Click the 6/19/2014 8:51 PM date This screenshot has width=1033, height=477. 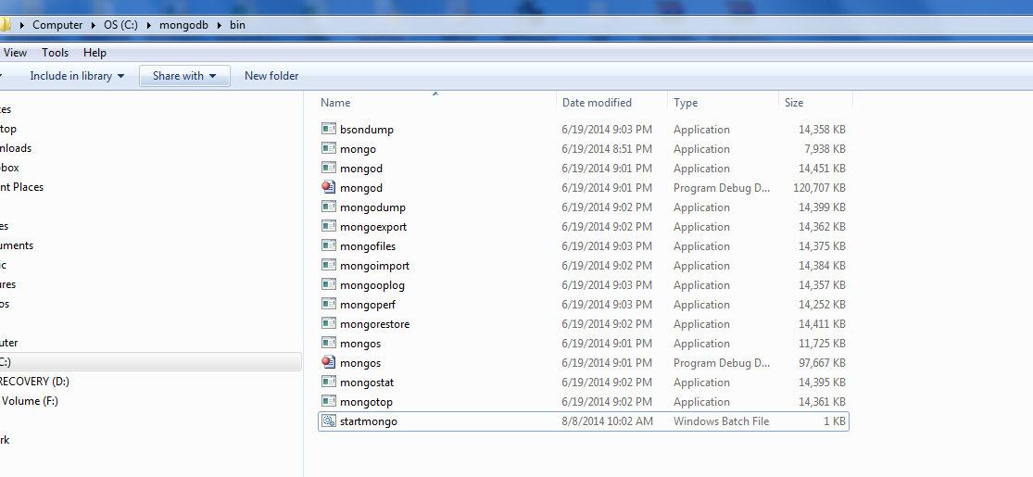click(x=607, y=149)
